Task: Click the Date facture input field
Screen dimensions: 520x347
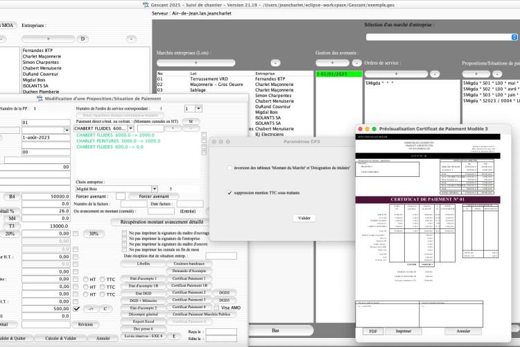Action: coord(190,204)
